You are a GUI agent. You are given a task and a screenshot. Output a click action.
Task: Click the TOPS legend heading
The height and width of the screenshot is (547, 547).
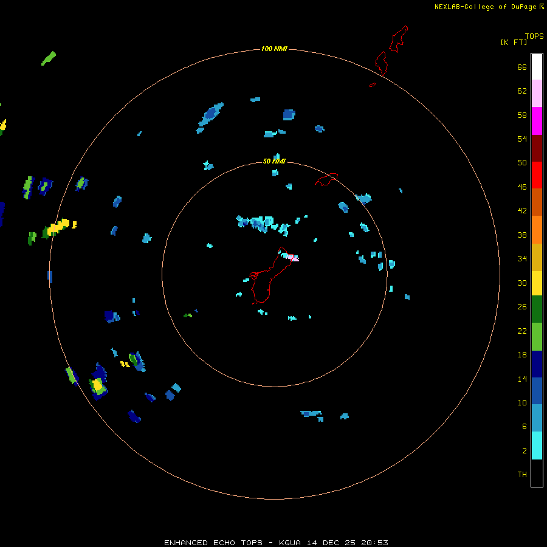tap(534, 36)
